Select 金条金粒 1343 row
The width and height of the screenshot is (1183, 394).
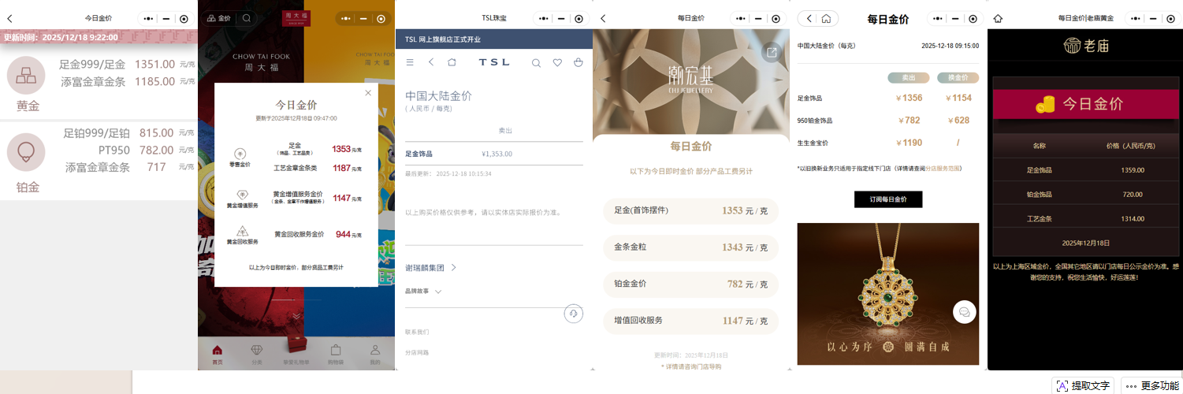click(x=691, y=247)
